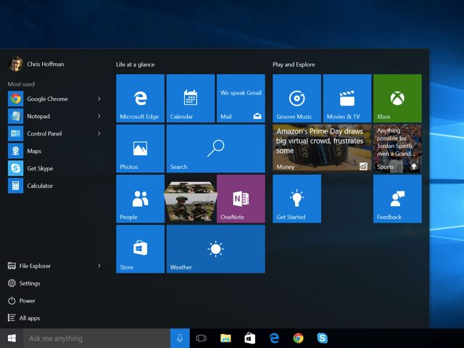Open Edge from the taskbar
464x348 pixels.
point(274,339)
